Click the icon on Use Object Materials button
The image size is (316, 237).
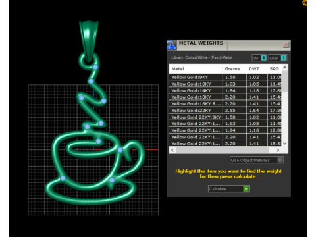(x=280, y=160)
